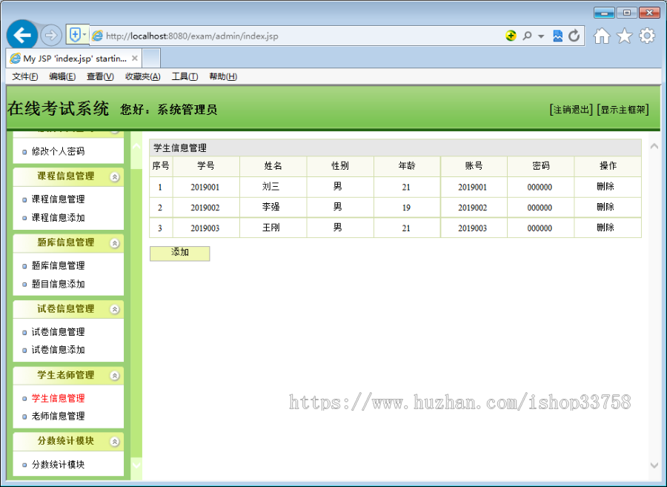The height and width of the screenshot is (487, 667).
Task: Open the home page icon
Action: click(602, 35)
